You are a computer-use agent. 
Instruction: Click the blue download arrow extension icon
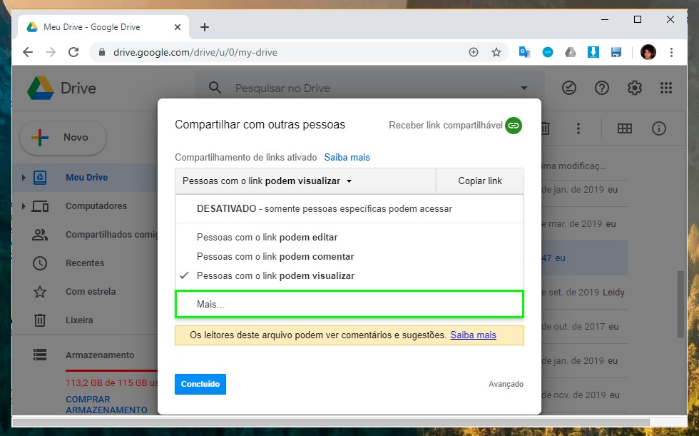[x=593, y=52]
